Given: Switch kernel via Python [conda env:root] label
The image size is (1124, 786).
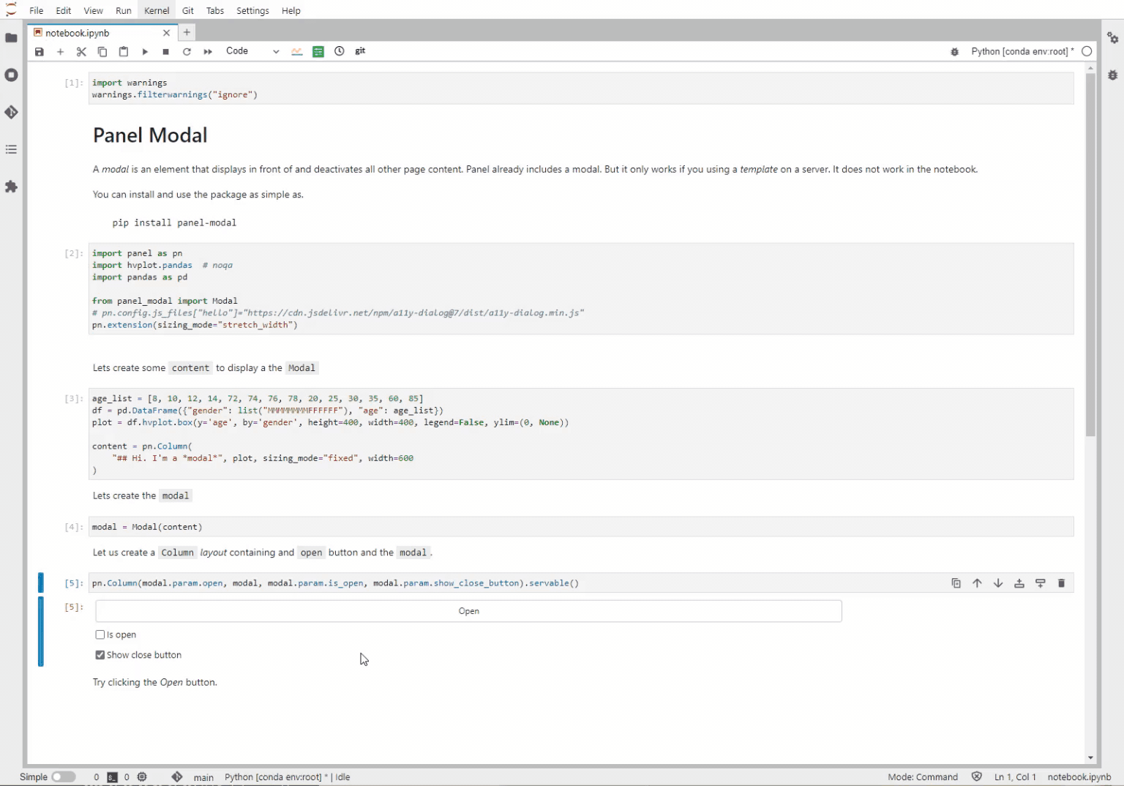Looking at the screenshot, I should click(1022, 51).
